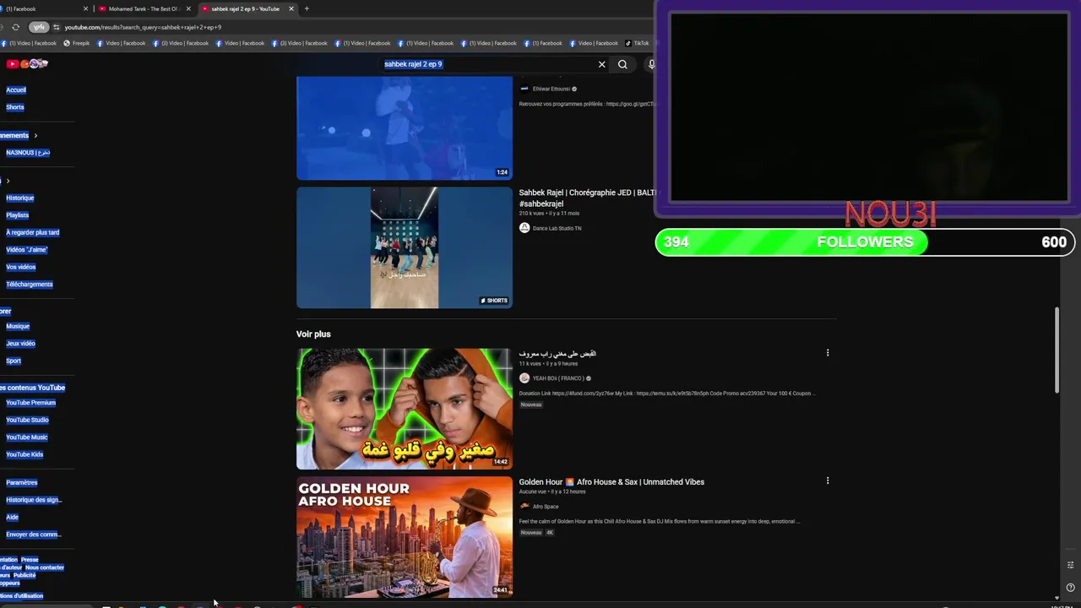Open Dance Lab Studio TN channel avatar
Viewport: 1081px width, 608px height.
pos(524,228)
